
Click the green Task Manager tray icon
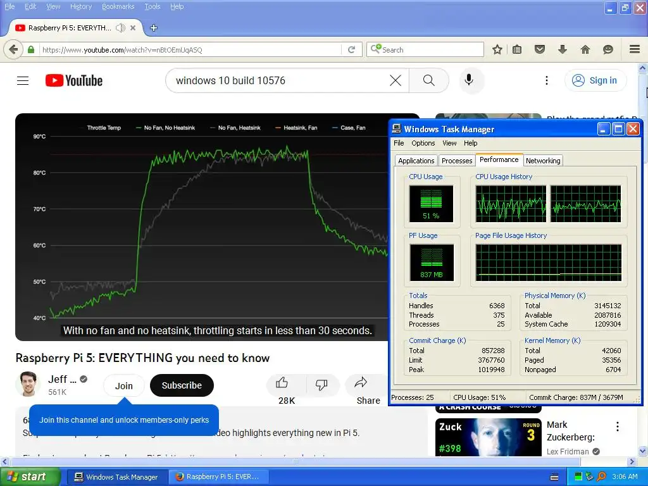click(578, 477)
